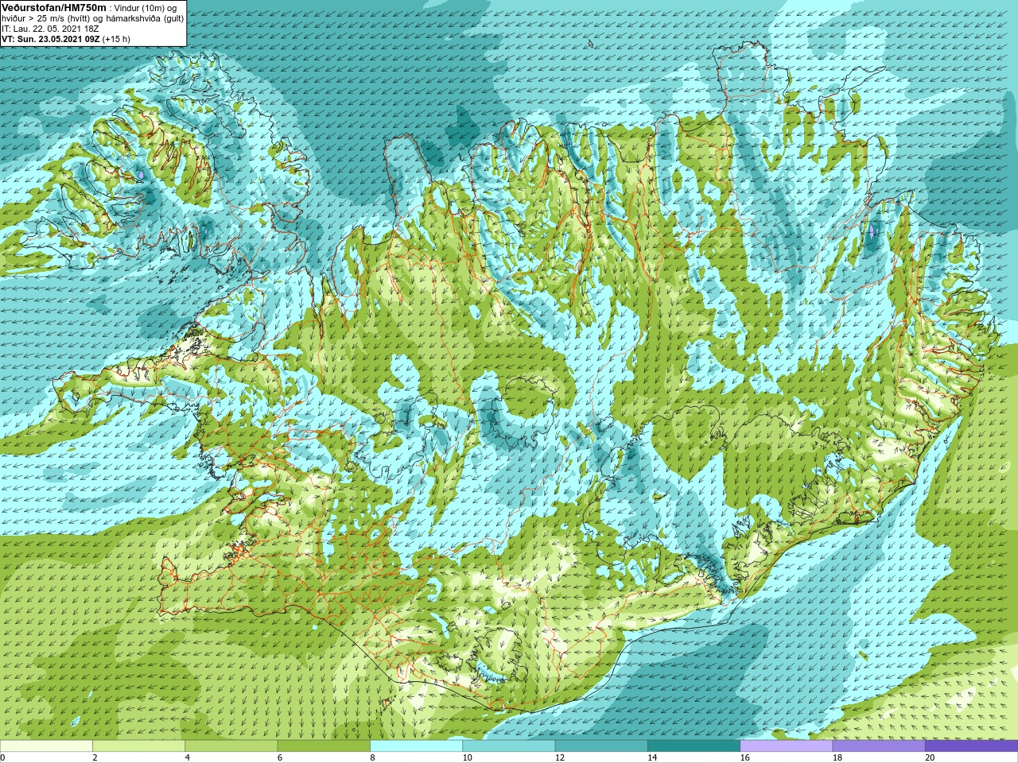Click the legend scale label "0"
This screenshot has height=763, width=1018.
click(2, 757)
